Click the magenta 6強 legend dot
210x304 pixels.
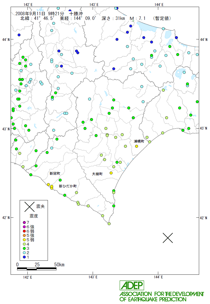pyautogui.click(x=24, y=227)
